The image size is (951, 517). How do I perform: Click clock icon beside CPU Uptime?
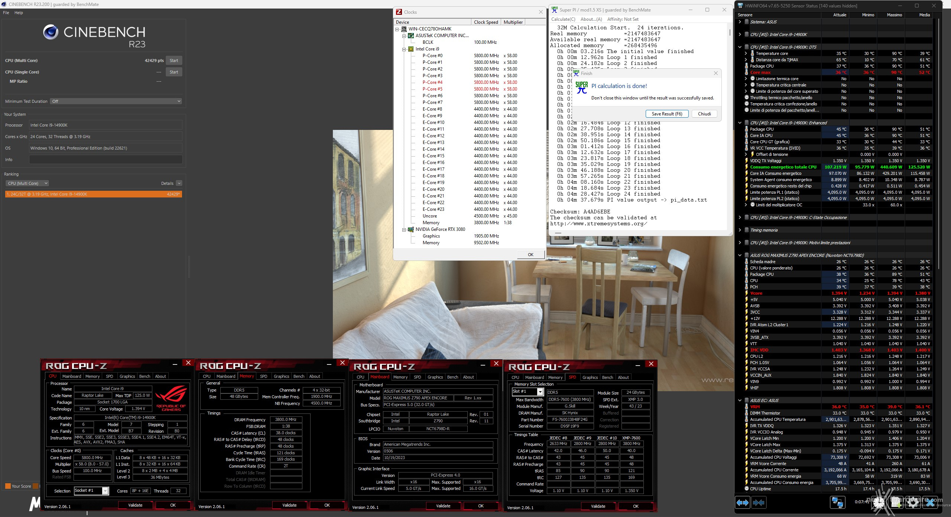coord(746,489)
